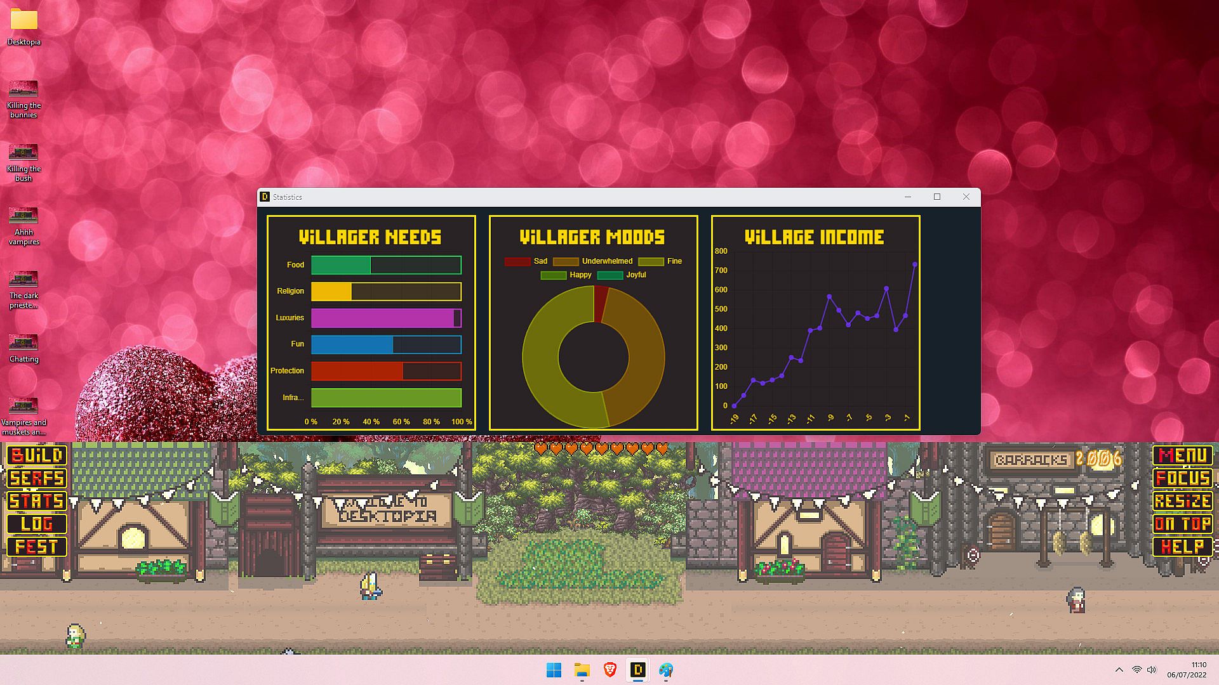Open the Desktopia folder on desktop
Image resolution: width=1219 pixels, height=685 pixels.
click(x=24, y=20)
